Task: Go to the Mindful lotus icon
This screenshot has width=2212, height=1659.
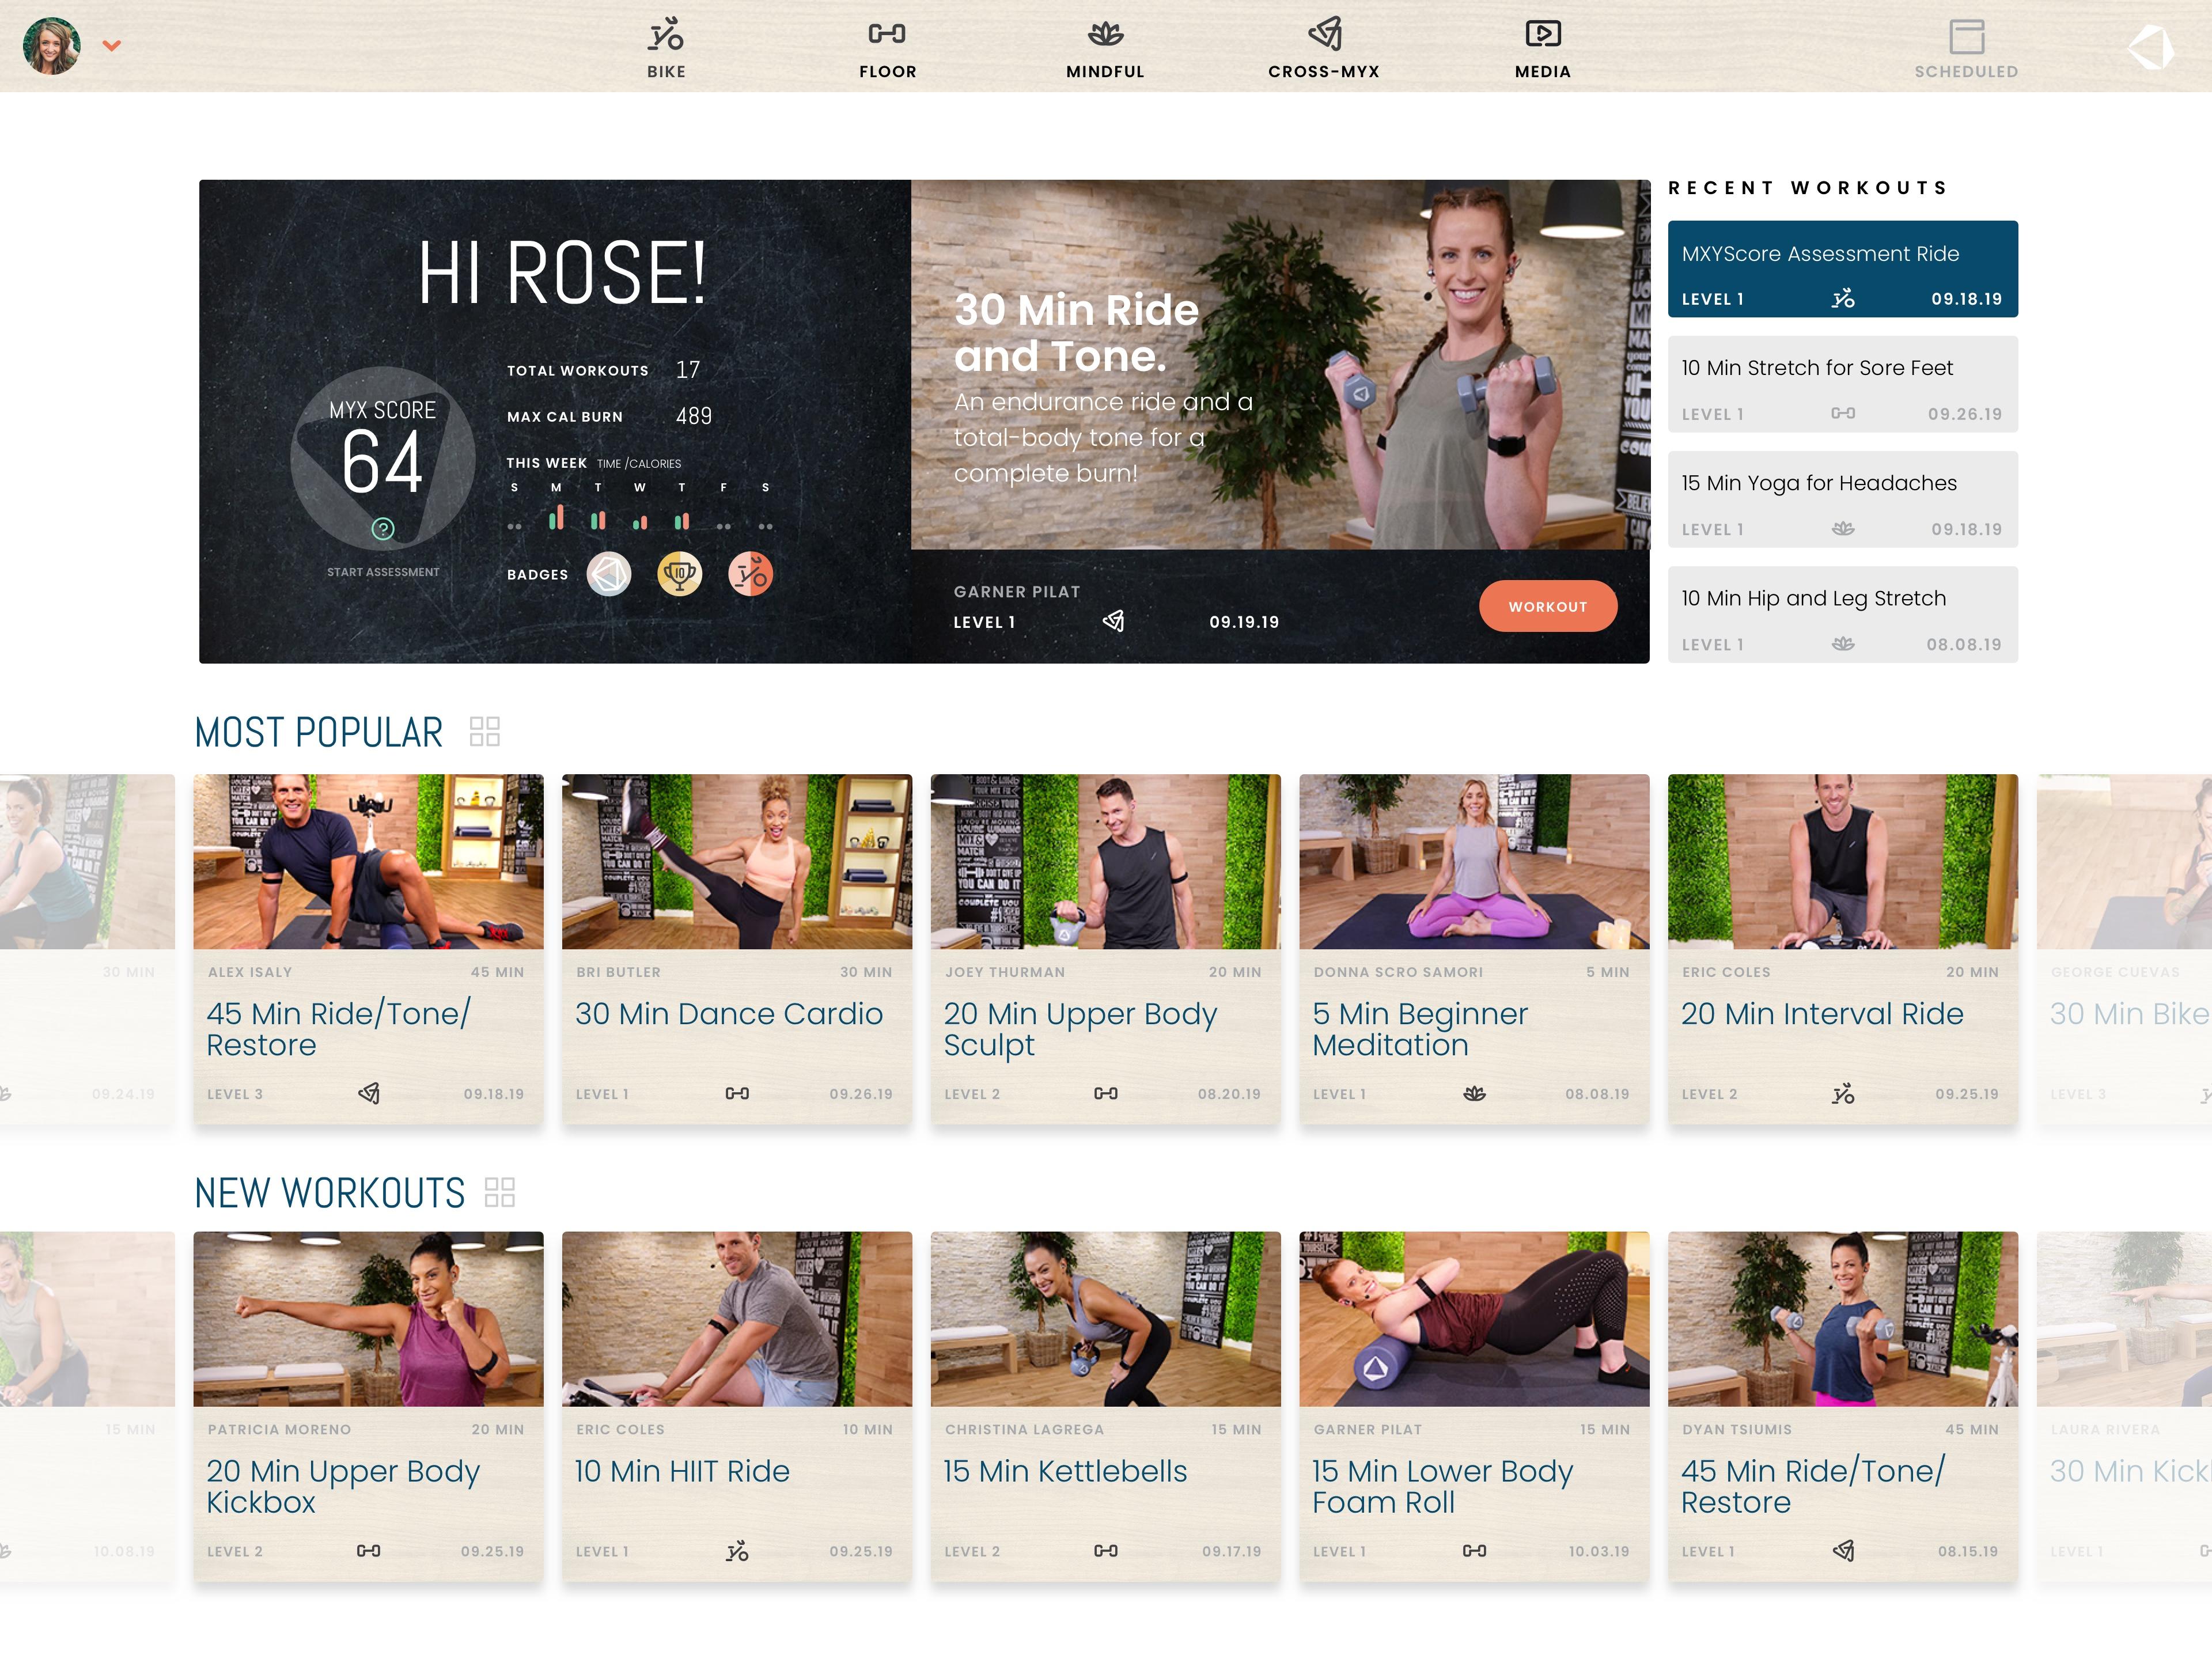Action: pyautogui.click(x=1105, y=35)
